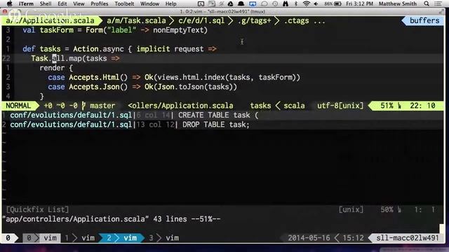Click the case Accepts.Html() line
The image size is (449, 252).
(x=174, y=77)
